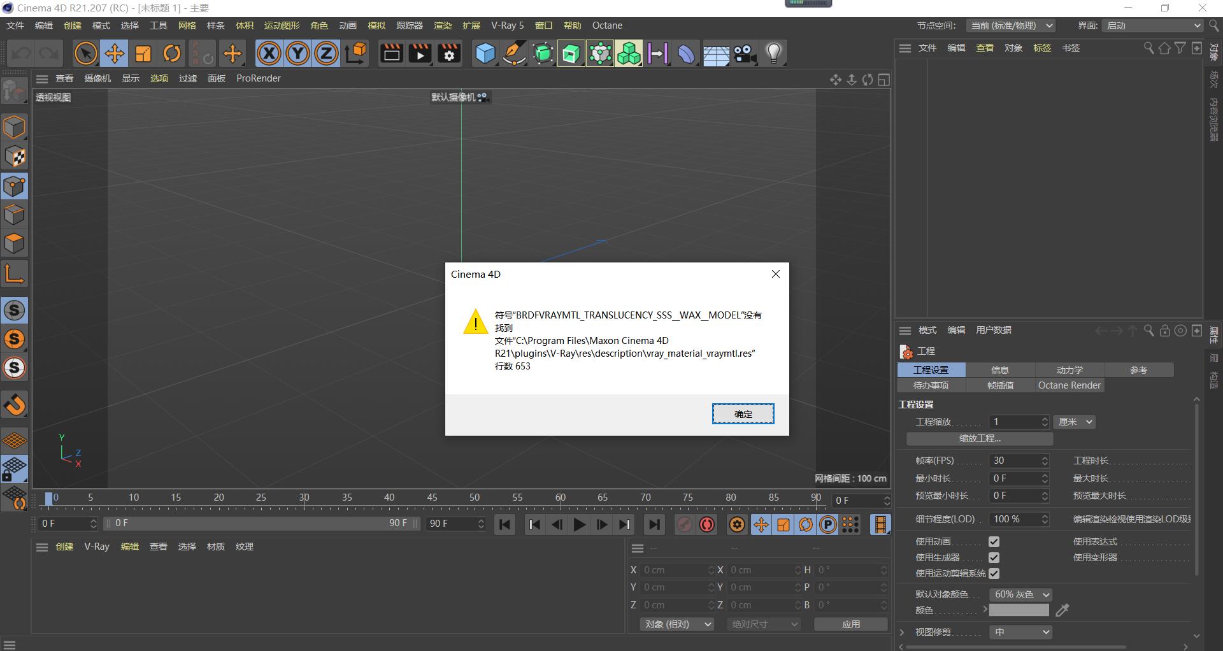Image resolution: width=1223 pixels, height=651 pixels.
Task: Open the viewport 摄像机 menu
Action: (97, 78)
